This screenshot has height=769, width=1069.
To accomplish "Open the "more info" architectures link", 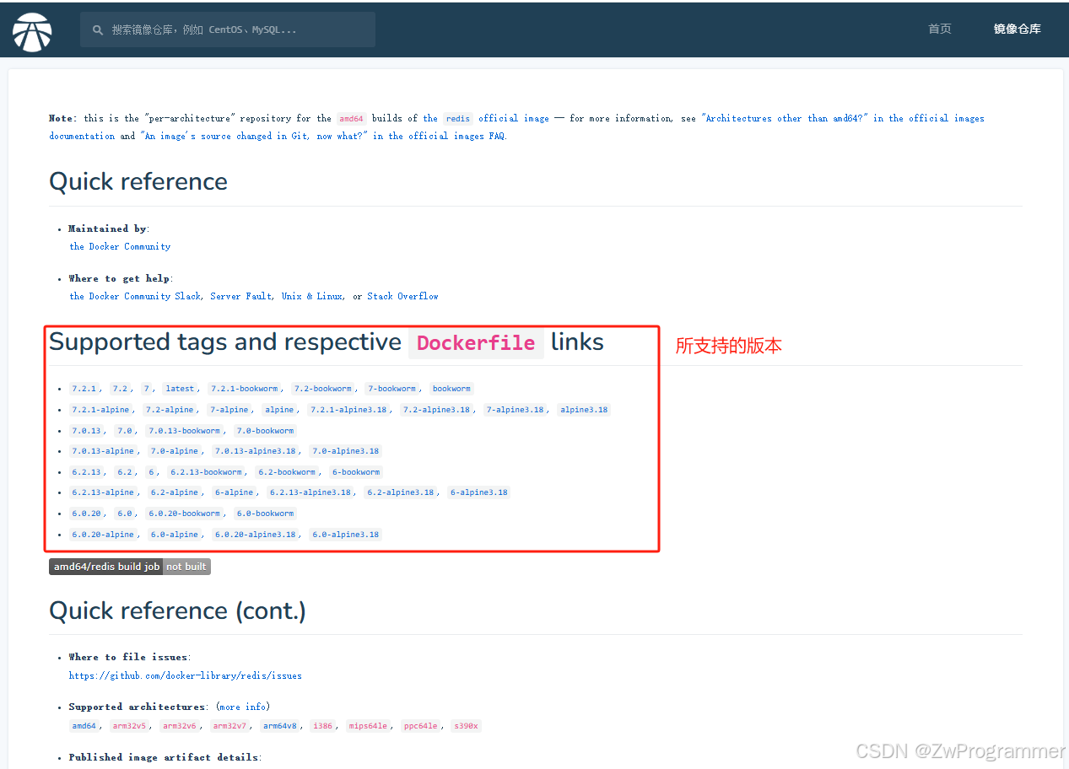I will [x=243, y=707].
